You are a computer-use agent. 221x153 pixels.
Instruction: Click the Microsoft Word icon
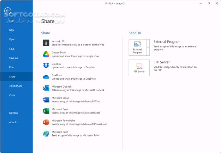[x=46, y=100]
